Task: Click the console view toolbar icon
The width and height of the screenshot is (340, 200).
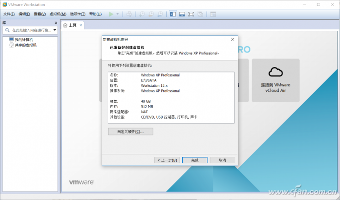Action: tap(213, 14)
